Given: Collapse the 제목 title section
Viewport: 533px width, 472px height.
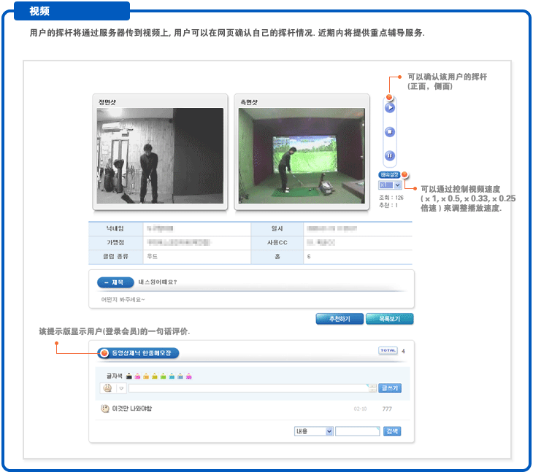Looking at the screenshot, I should click(115, 282).
